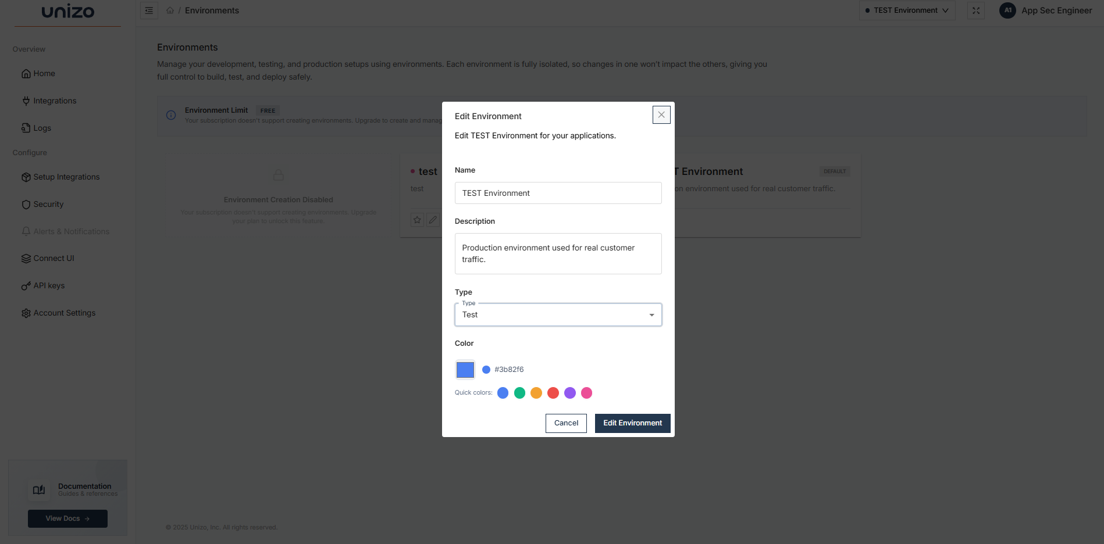Click the Environments breadcrumb link
The image size is (1104, 544).
[x=212, y=10]
